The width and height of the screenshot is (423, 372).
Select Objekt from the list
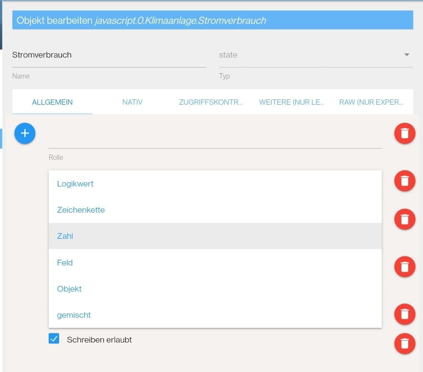pyautogui.click(x=215, y=289)
